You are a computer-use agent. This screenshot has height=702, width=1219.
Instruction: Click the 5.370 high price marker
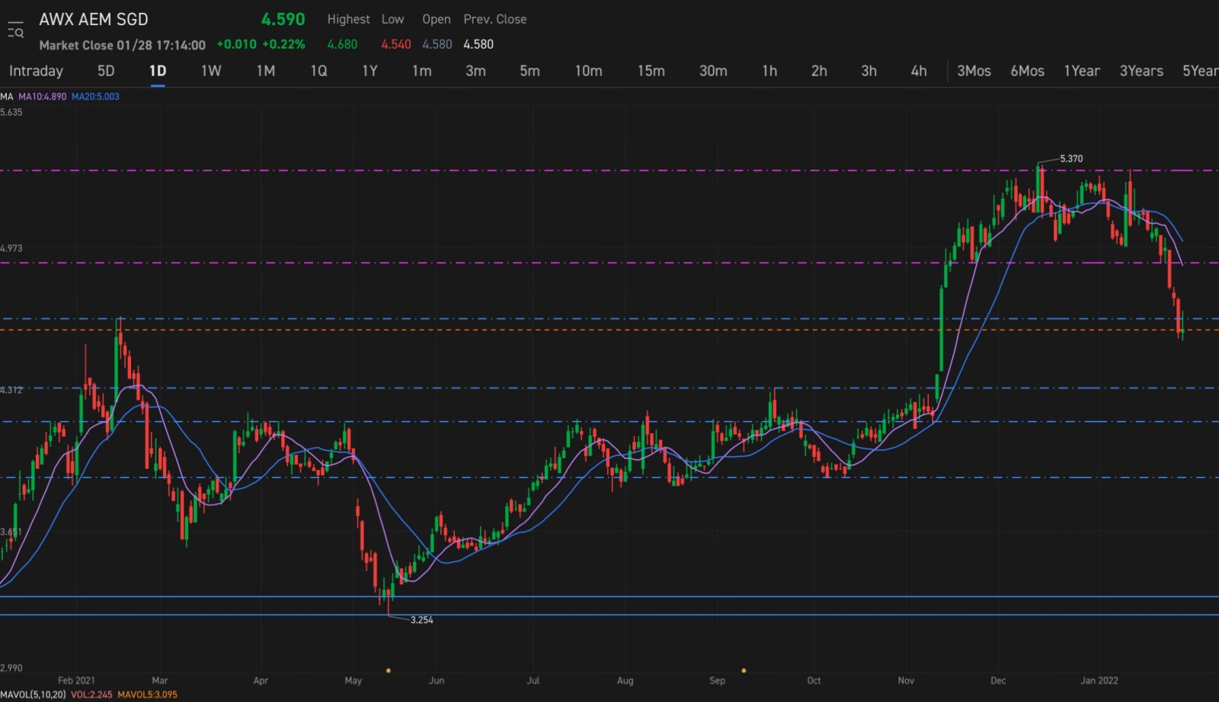click(1071, 158)
